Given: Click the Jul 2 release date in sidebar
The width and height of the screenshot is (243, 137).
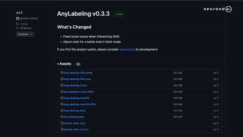Looking at the screenshot, I should (x=19, y=12).
